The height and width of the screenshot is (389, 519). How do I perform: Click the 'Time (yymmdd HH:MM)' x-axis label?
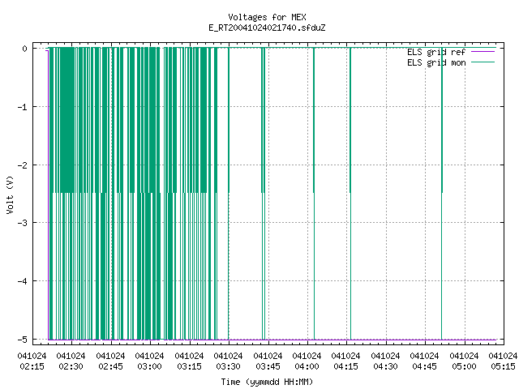267,382
